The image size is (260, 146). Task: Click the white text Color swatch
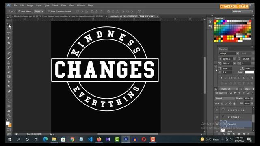click(249, 72)
